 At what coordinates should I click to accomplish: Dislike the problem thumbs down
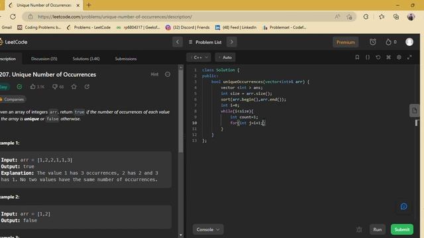(58, 87)
